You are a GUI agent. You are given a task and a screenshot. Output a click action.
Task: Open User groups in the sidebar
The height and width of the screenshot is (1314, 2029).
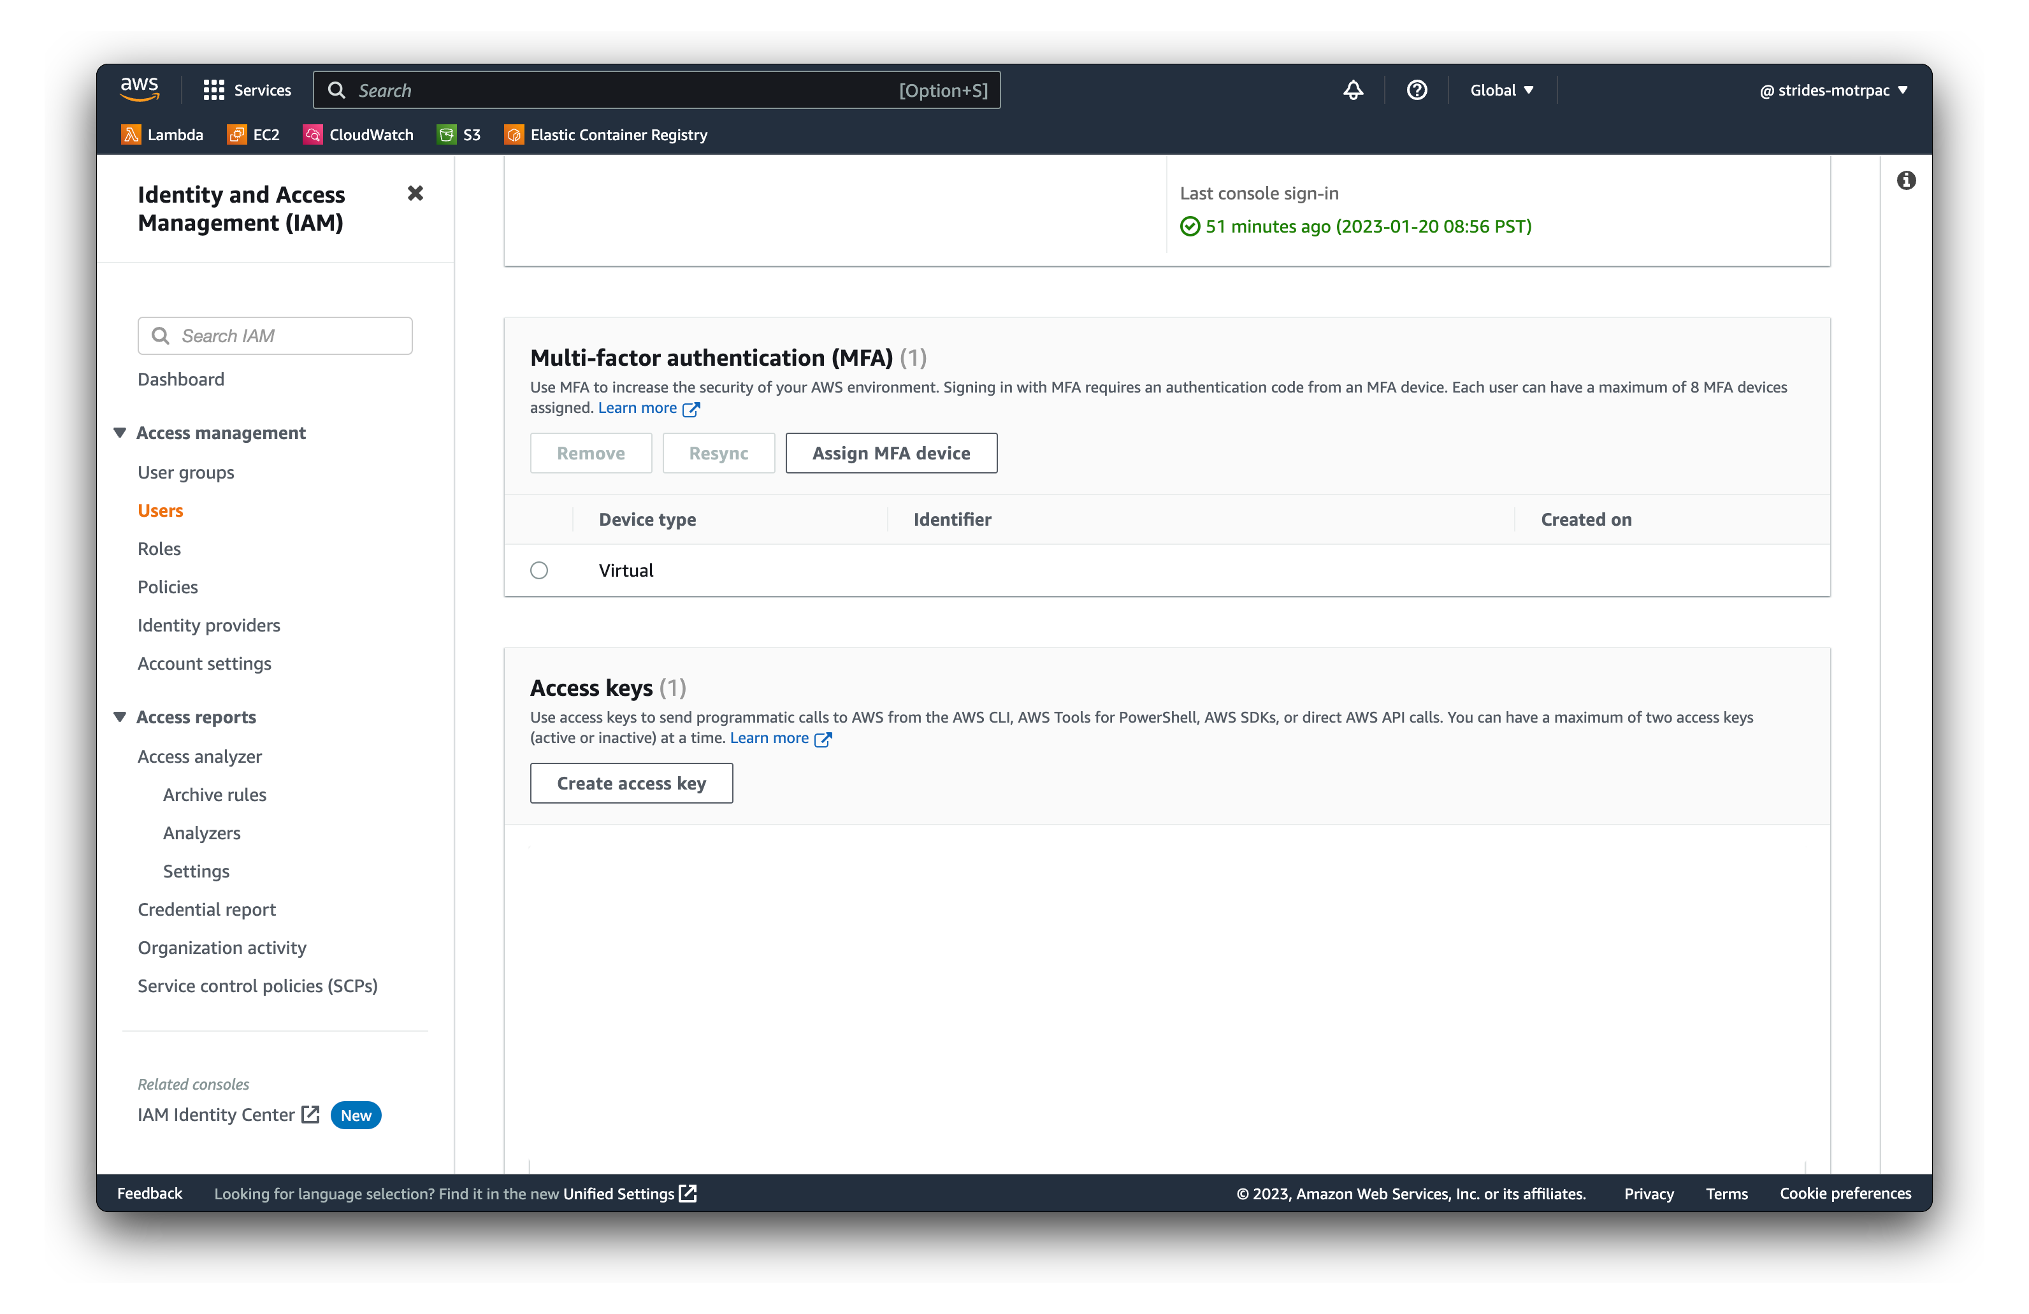(x=186, y=472)
